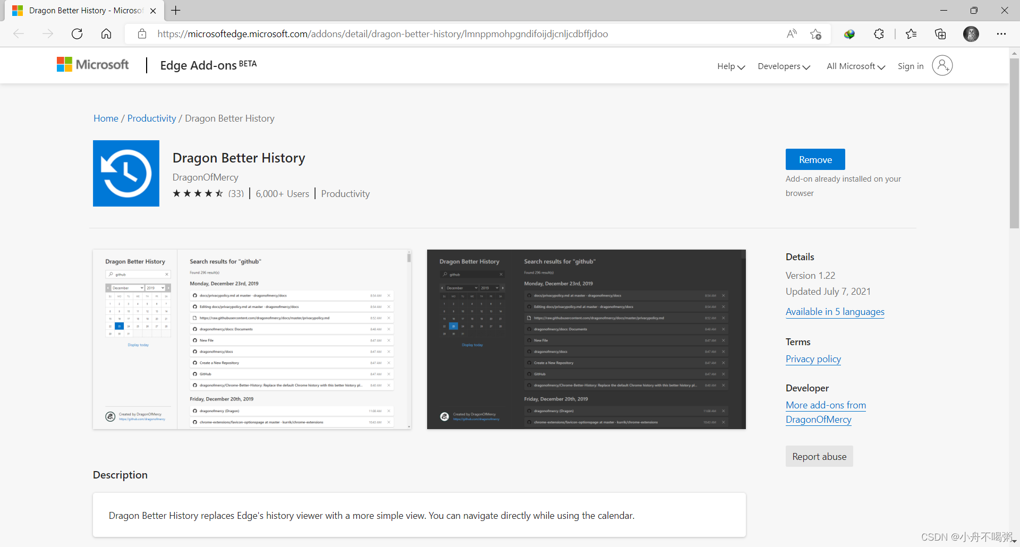
Task: Click the description paragraph text
Action: [x=371, y=516]
